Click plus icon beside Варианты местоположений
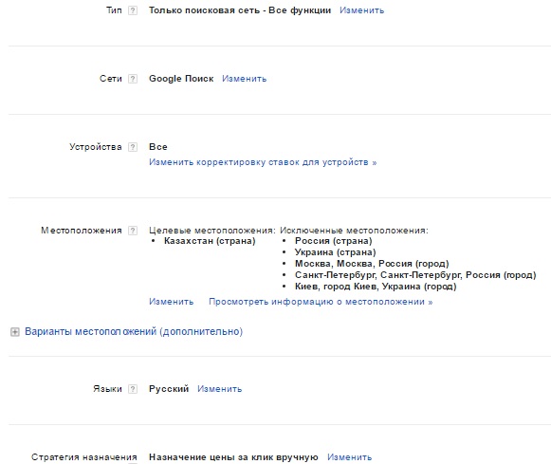Screen dimensions: 551x464 (x=15, y=332)
